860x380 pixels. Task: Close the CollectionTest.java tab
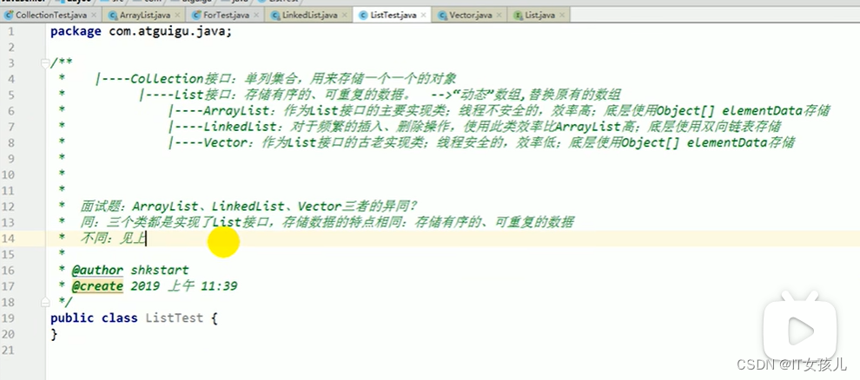pyautogui.click(x=94, y=16)
